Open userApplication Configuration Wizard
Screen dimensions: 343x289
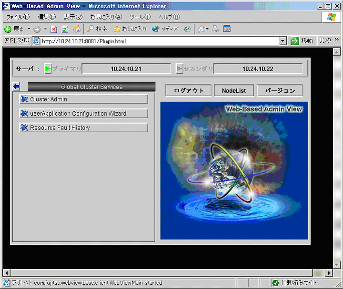click(x=83, y=113)
